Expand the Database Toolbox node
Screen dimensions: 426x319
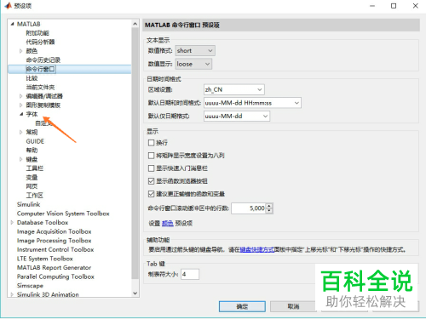(12, 223)
